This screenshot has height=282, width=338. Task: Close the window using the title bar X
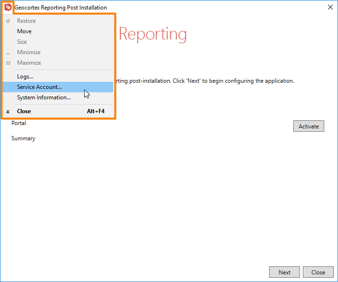coord(330,7)
